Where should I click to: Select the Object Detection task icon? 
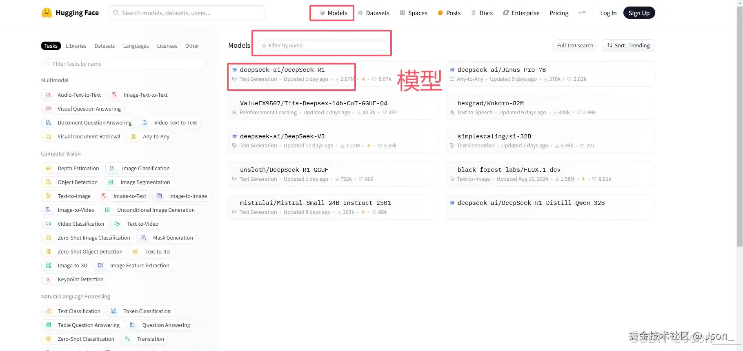(48, 182)
